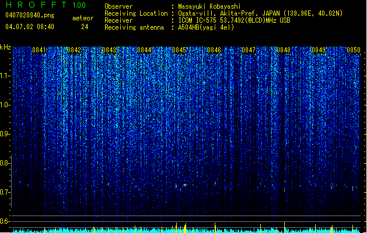Click the 0.7 kHz axis label
The height and width of the screenshot is (233, 367).
(5, 192)
